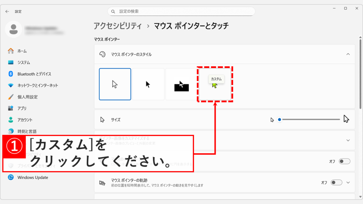Click the back arrow button
The image size is (363, 204).
(7, 11)
